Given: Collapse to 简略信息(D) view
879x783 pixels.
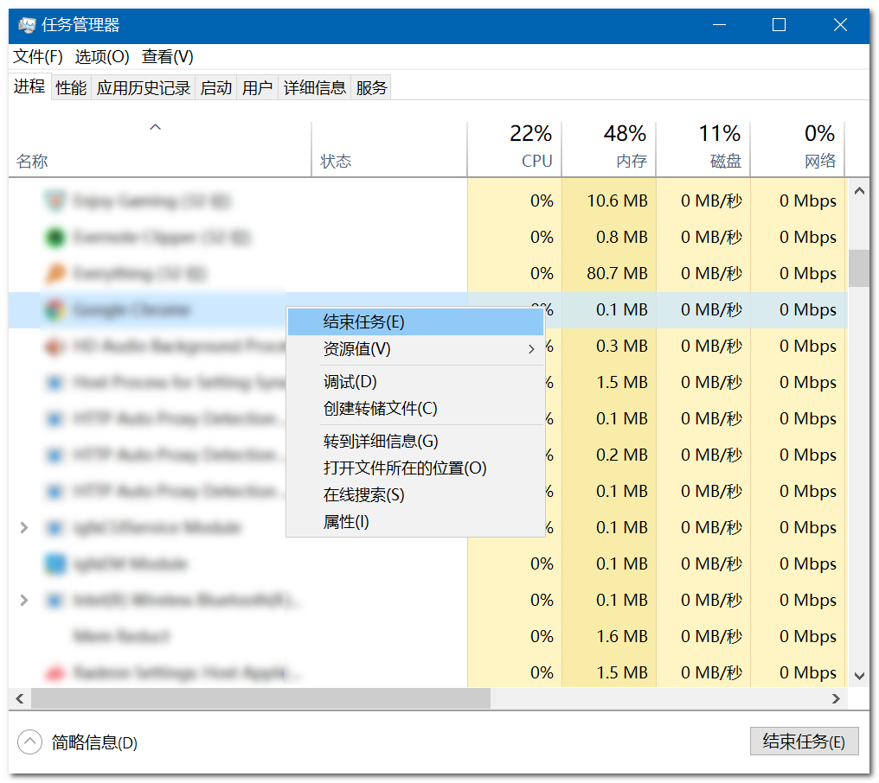Looking at the screenshot, I should click(x=78, y=742).
